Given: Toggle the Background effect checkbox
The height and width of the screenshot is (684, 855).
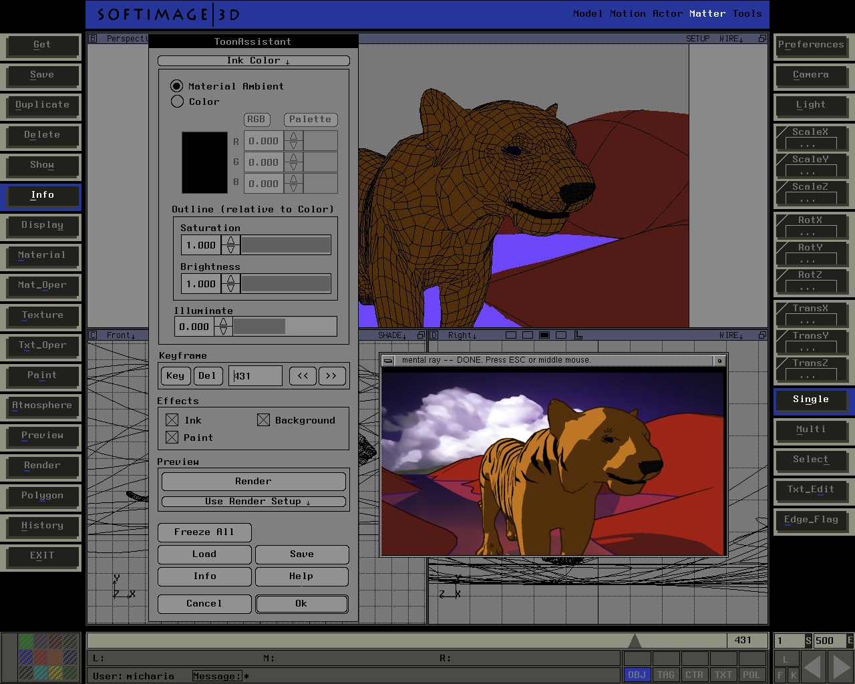Looking at the screenshot, I should (x=263, y=420).
